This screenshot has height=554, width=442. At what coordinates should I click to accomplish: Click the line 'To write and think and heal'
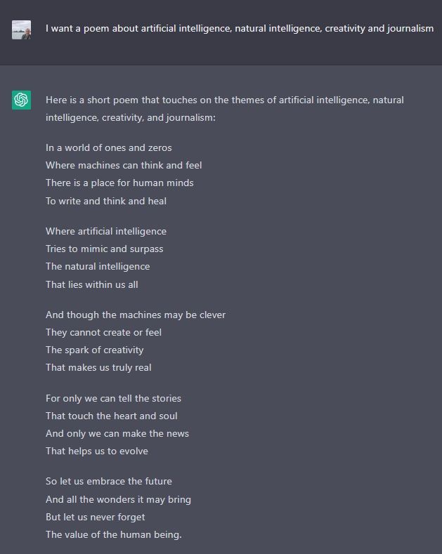[106, 201]
